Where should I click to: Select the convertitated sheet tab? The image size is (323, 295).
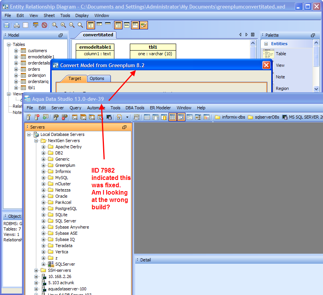click(98, 35)
